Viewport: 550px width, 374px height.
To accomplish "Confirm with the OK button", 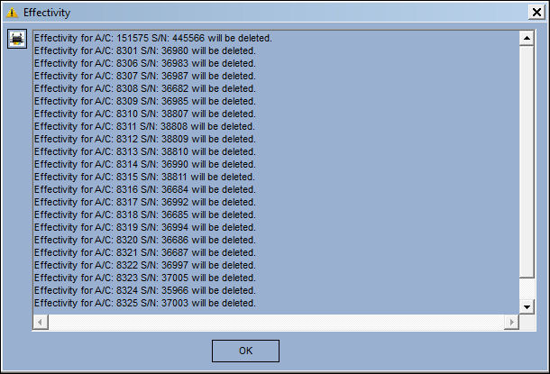I will (x=245, y=351).
